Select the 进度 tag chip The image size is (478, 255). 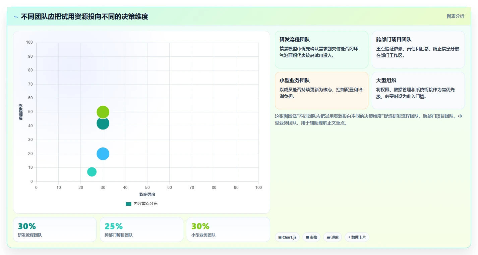click(x=333, y=237)
